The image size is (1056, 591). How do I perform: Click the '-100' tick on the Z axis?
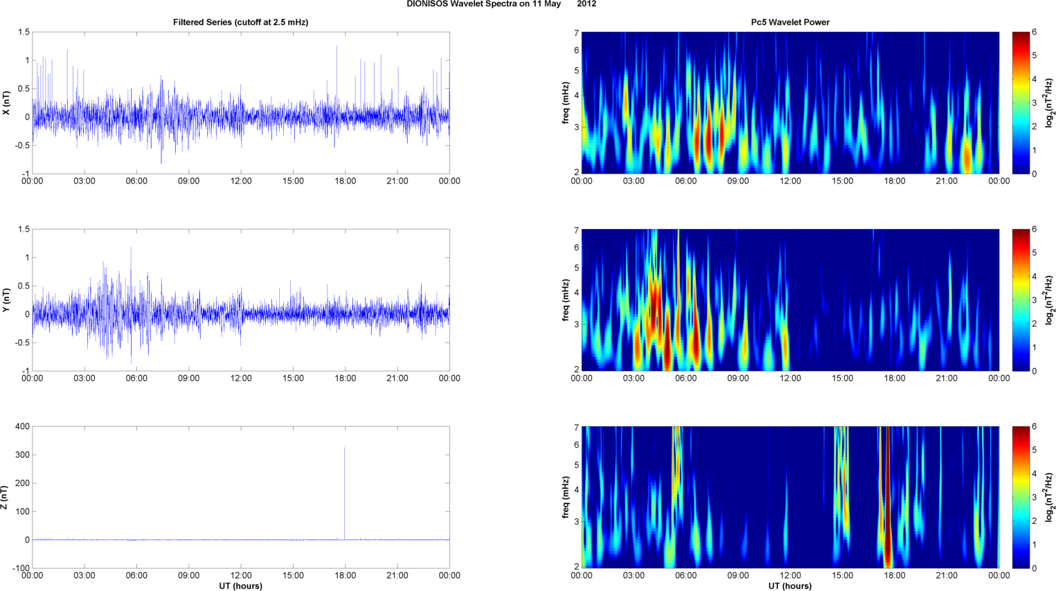click(x=21, y=568)
